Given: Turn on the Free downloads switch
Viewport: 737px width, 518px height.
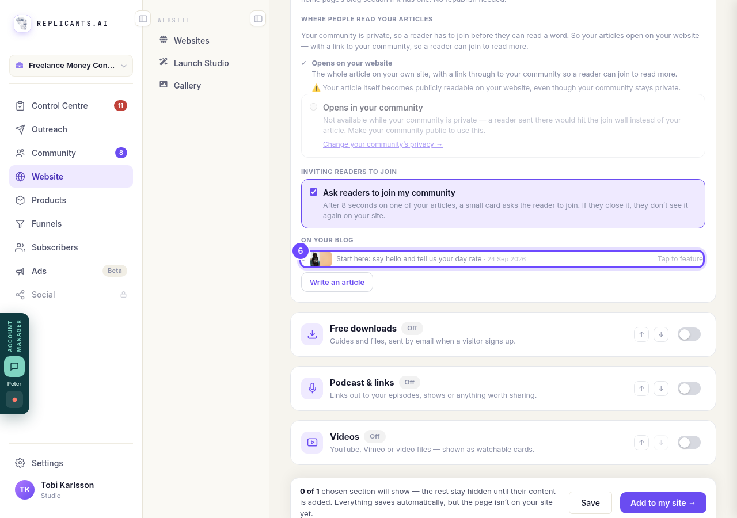Looking at the screenshot, I should click(689, 334).
